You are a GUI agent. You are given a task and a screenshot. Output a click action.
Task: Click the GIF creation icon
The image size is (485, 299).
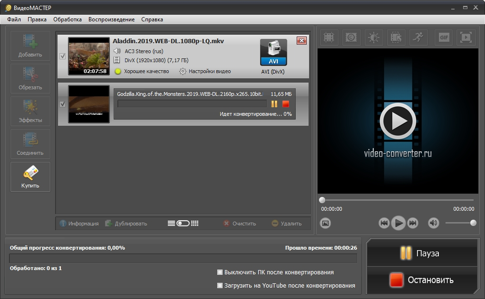444,37
